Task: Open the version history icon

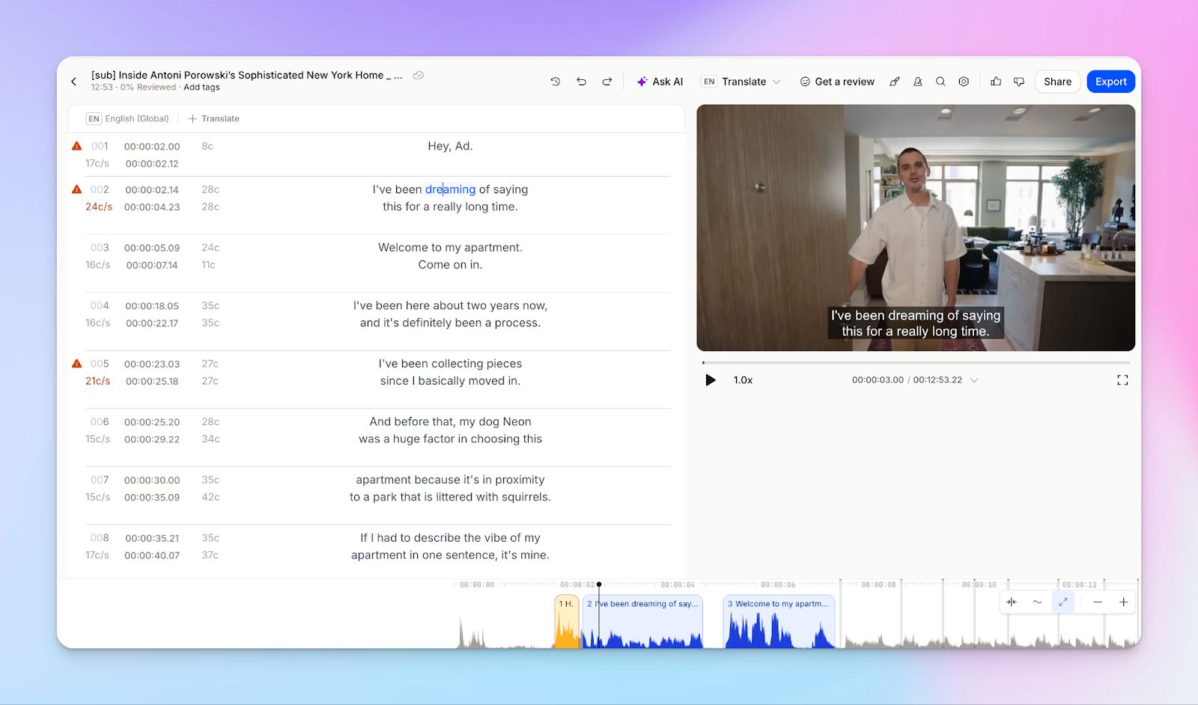Action: pyautogui.click(x=556, y=82)
